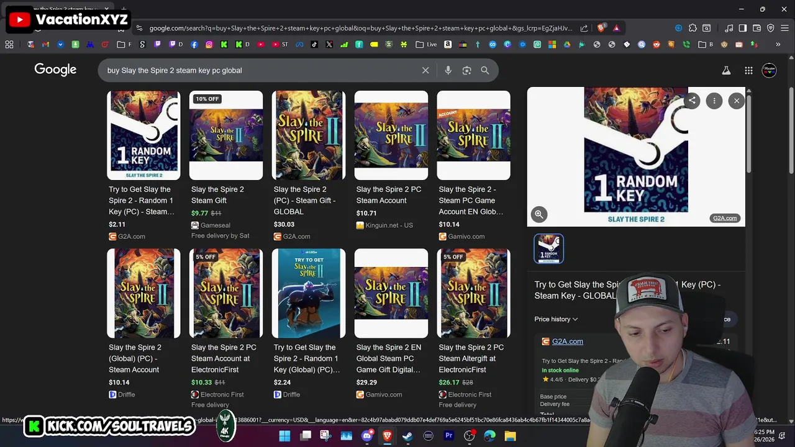
Task: Open Kinguin.net Steam Account $10.71 listing
Action: [x=391, y=160]
